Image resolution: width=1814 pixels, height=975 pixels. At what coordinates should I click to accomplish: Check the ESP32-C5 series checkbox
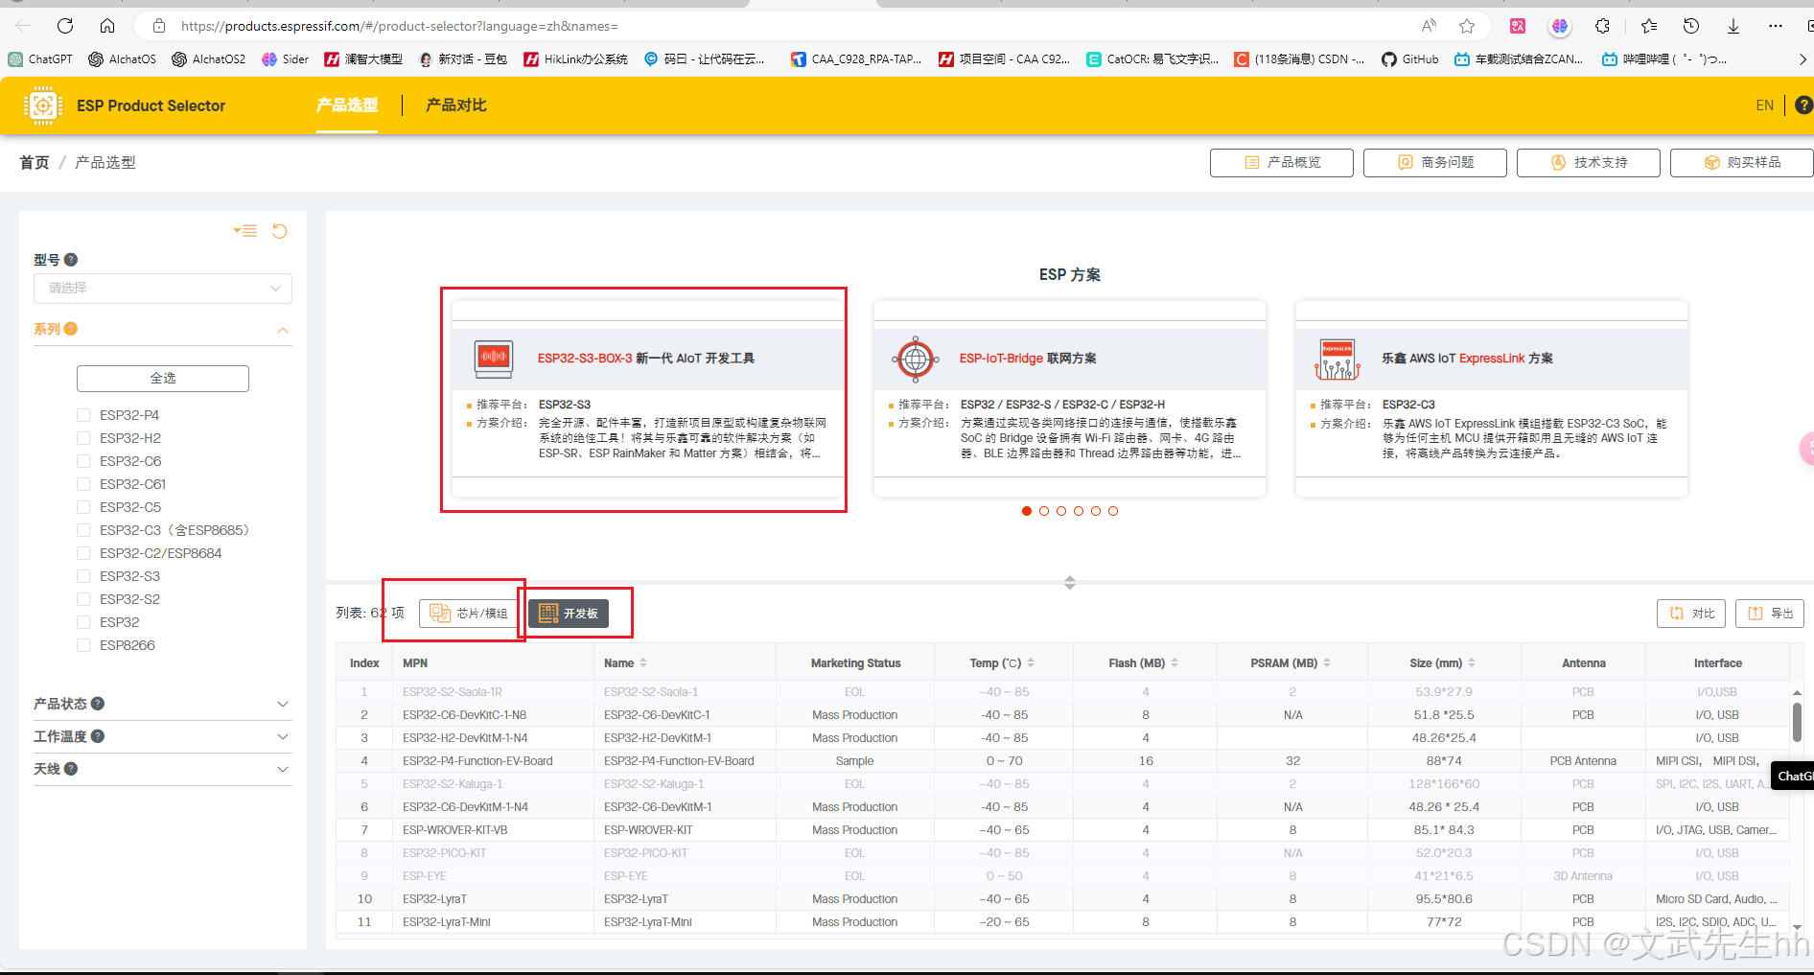[83, 507]
